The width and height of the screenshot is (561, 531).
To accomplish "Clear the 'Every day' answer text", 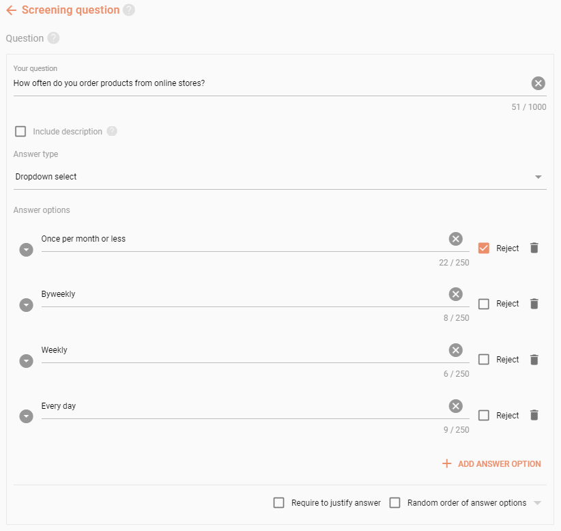I will click(455, 406).
